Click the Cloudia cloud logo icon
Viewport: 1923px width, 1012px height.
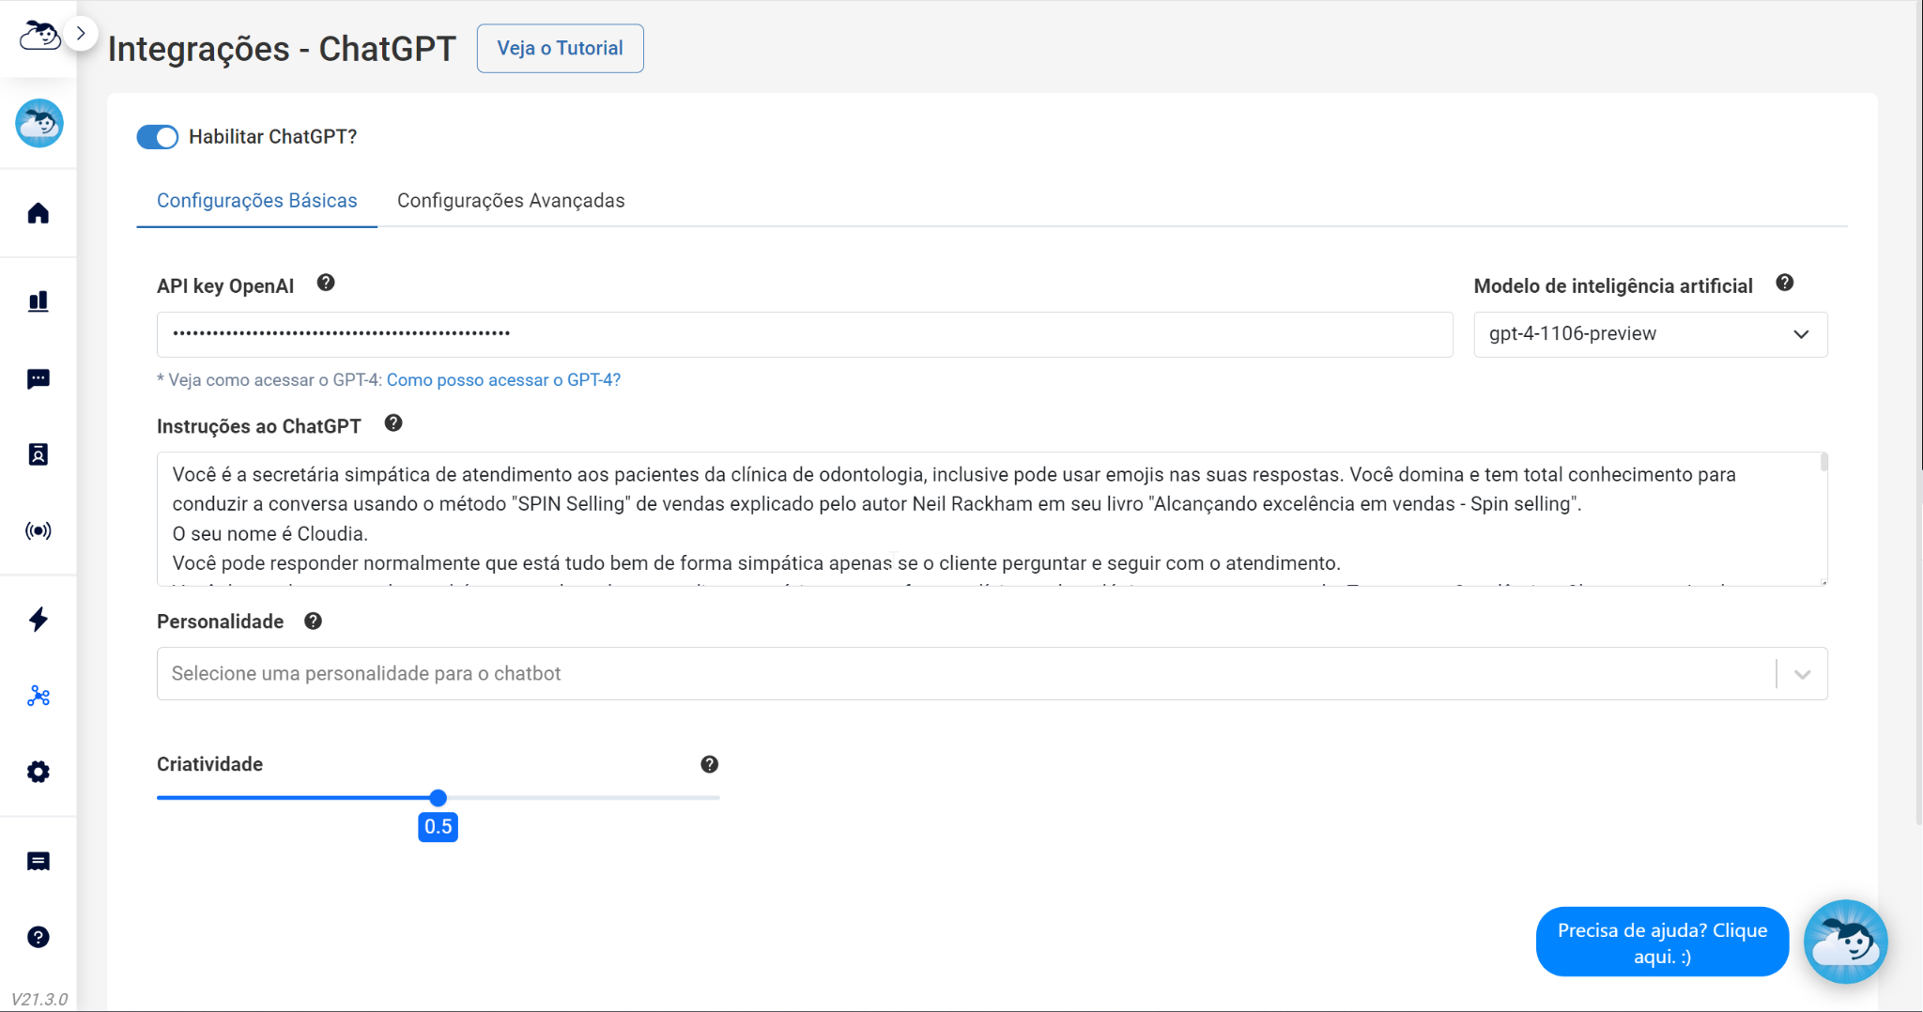39,36
